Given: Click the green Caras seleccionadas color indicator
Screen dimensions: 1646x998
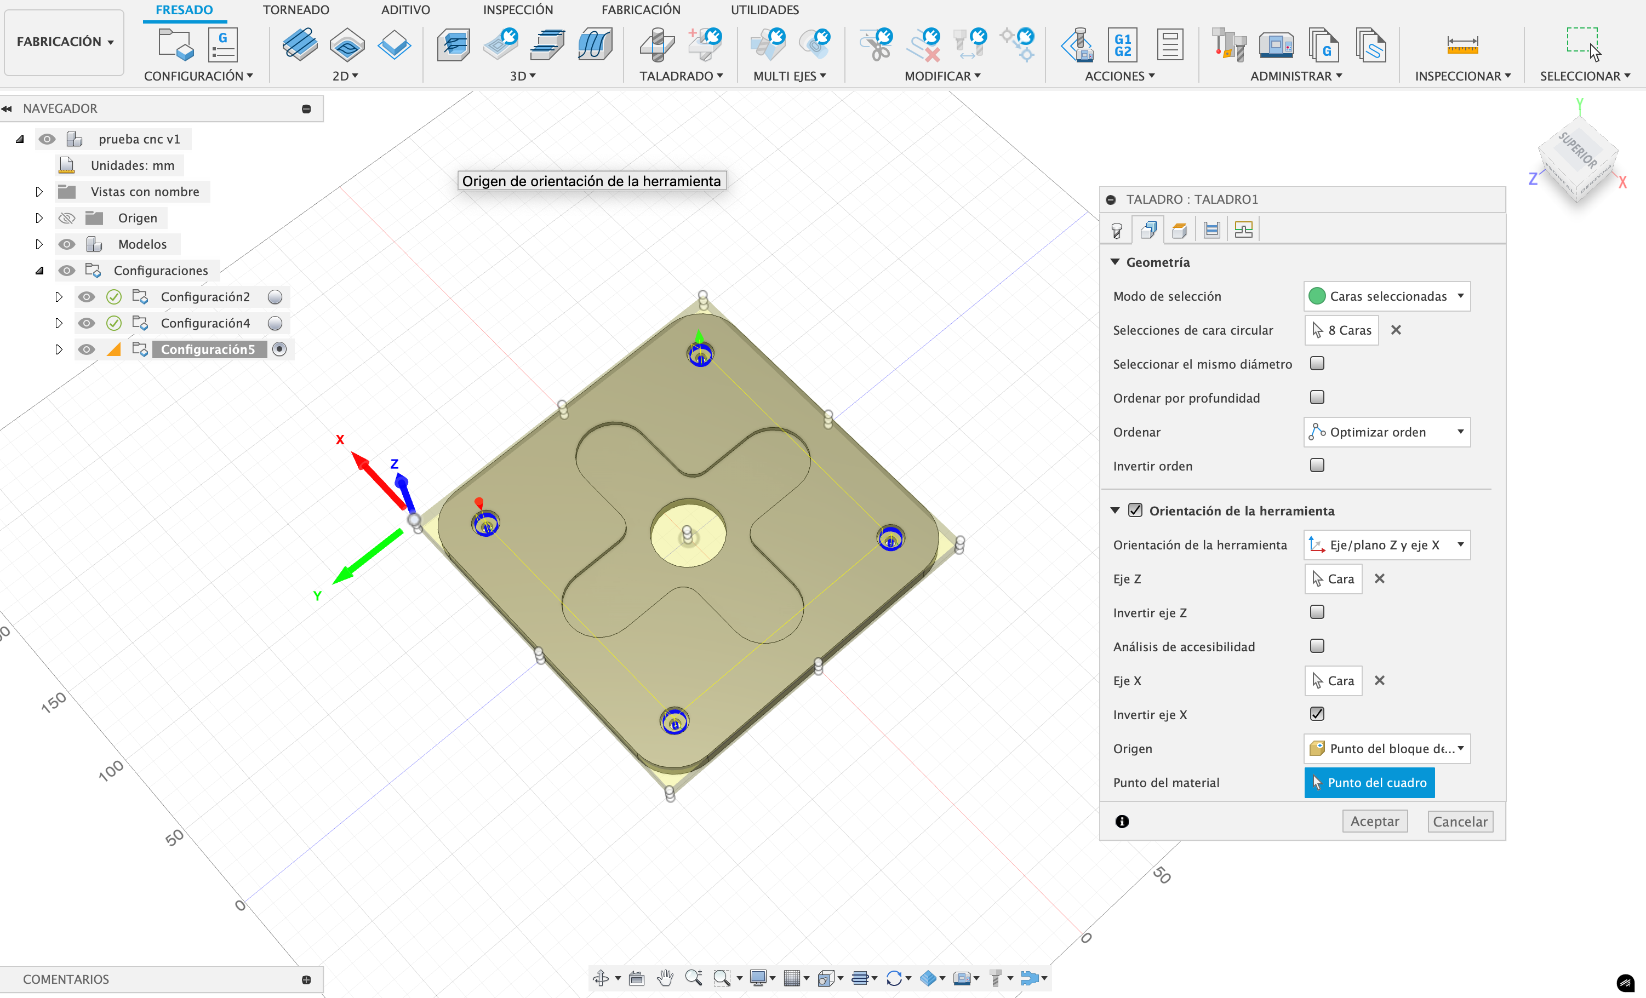Looking at the screenshot, I should point(1317,296).
